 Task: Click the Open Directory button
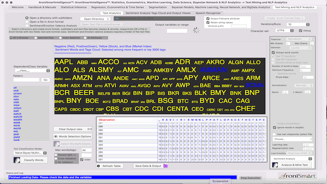point(96,19)
